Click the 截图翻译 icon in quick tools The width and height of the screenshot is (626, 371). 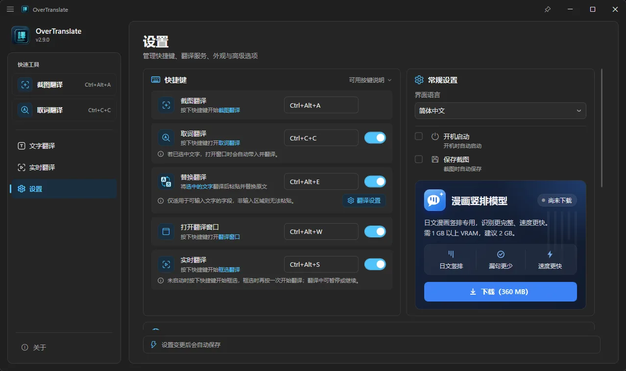click(25, 85)
